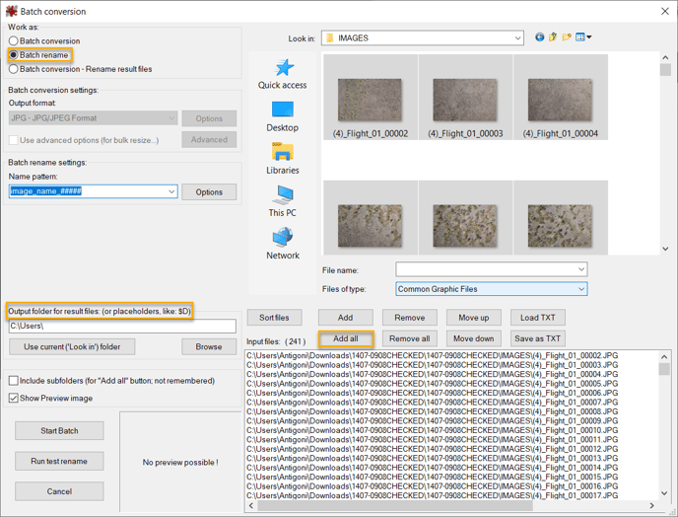
Task: Click input files list scroll left arrow
Action: 251,505
